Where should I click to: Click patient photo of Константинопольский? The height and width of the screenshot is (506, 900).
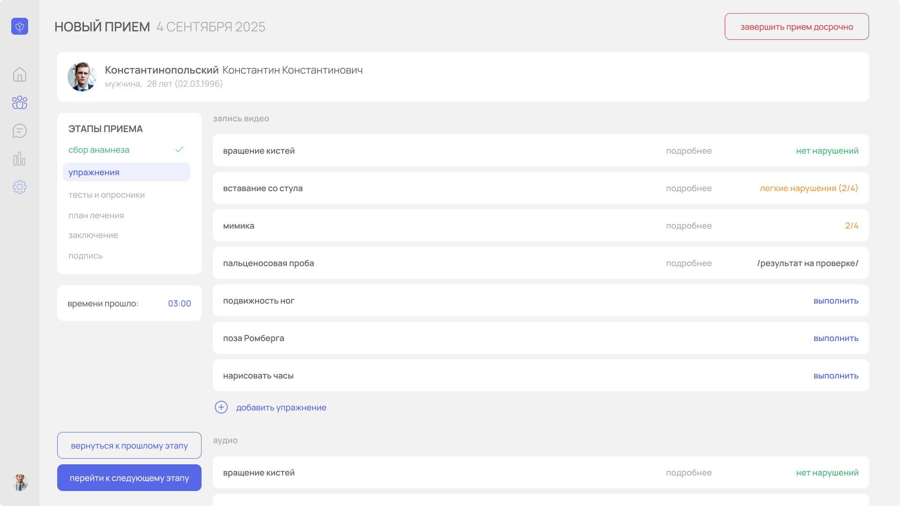[x=82, y=77]
